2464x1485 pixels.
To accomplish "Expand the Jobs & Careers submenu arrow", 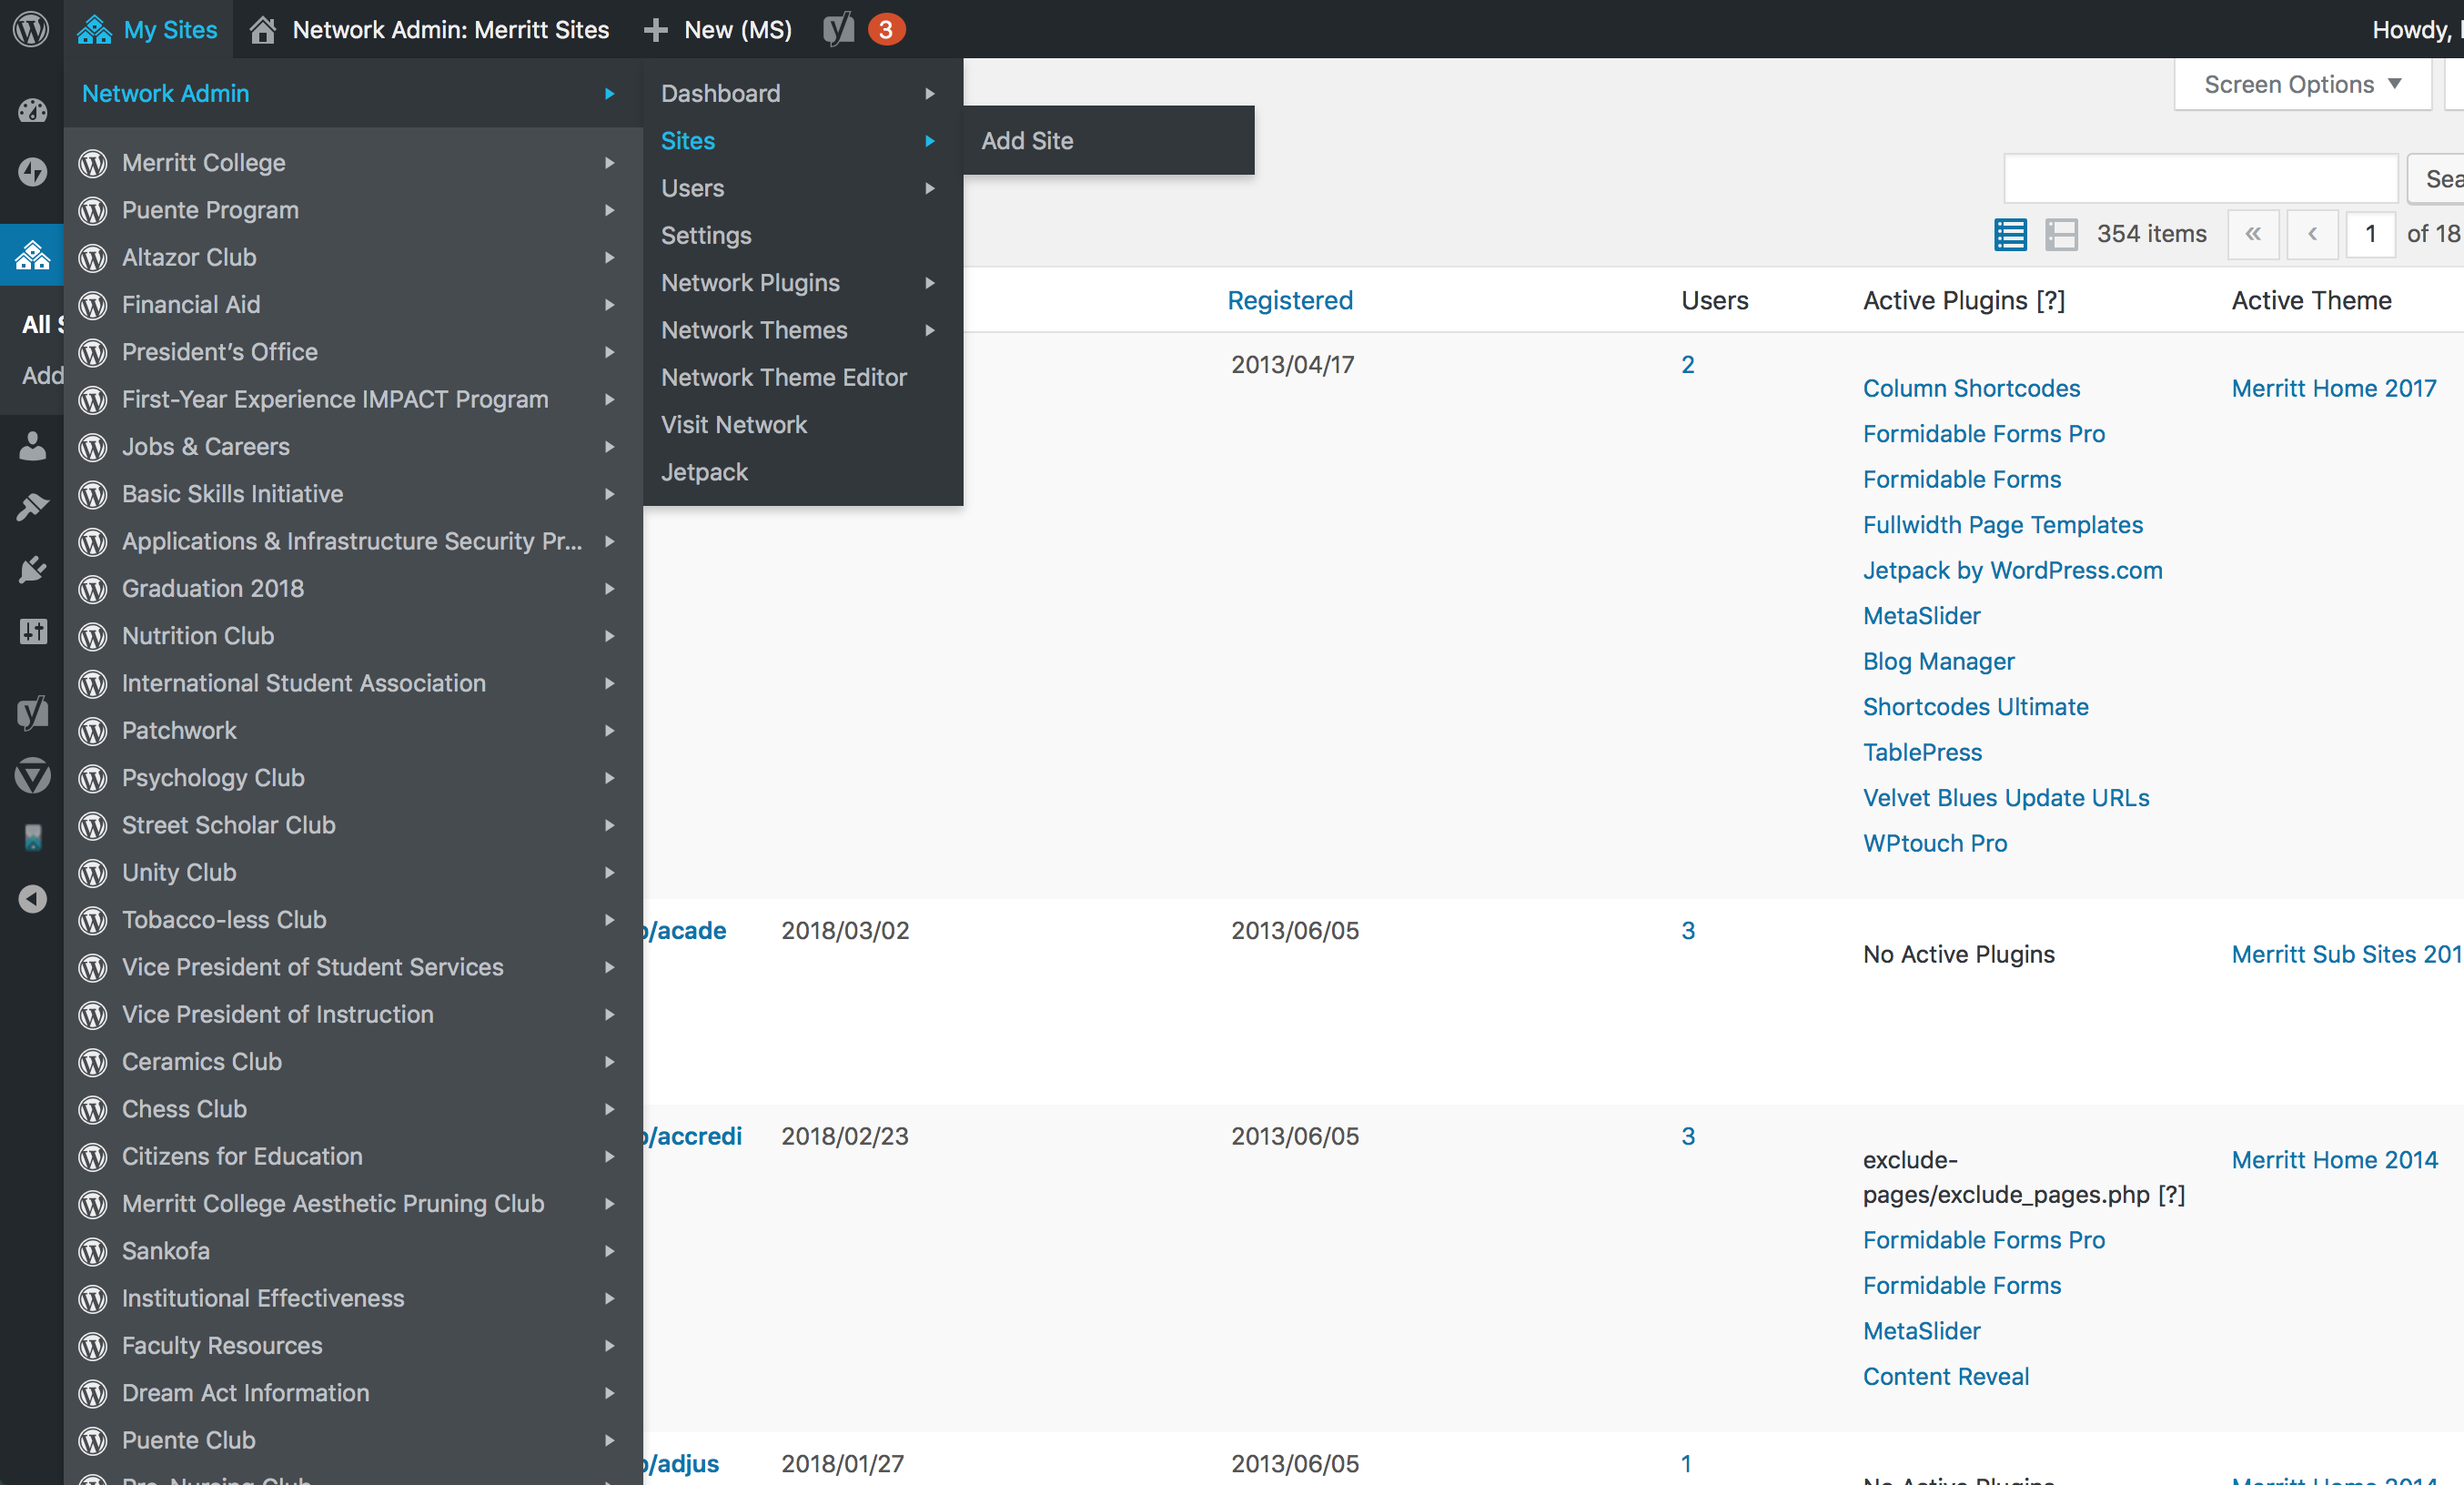I will [x=609, y=446].
